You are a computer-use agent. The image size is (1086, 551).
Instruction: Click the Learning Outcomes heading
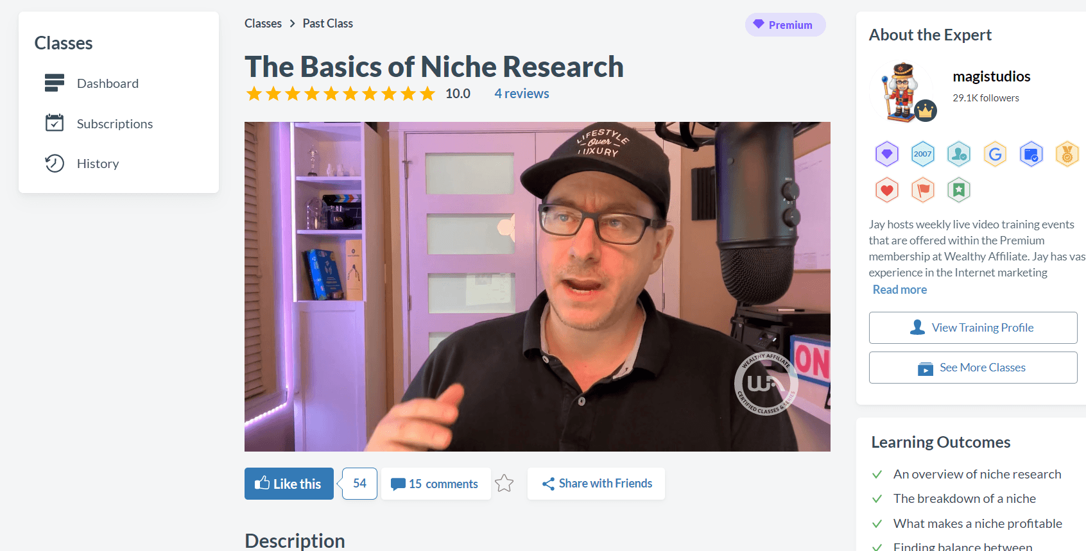[941, 442]
